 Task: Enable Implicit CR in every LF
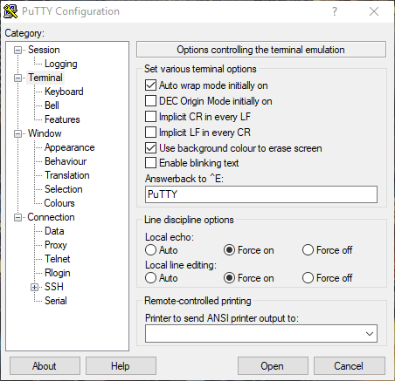150,117
